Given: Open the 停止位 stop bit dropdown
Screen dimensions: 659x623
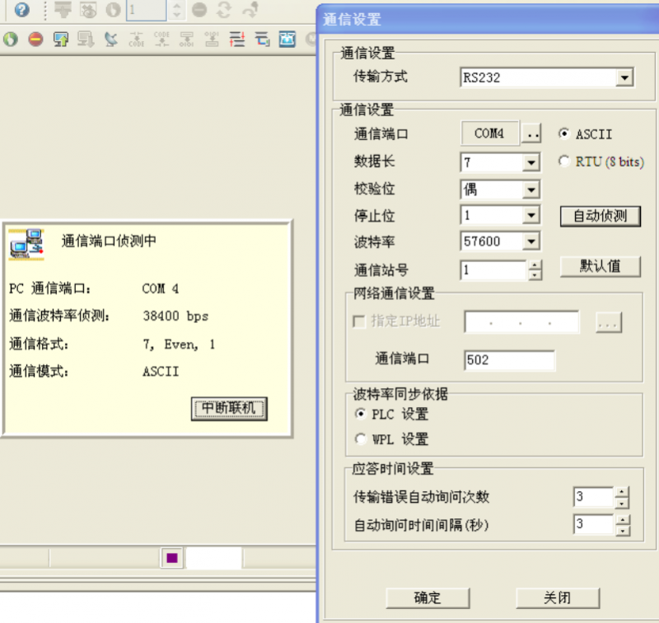Looking at the screenshot, I should point(531,216).
